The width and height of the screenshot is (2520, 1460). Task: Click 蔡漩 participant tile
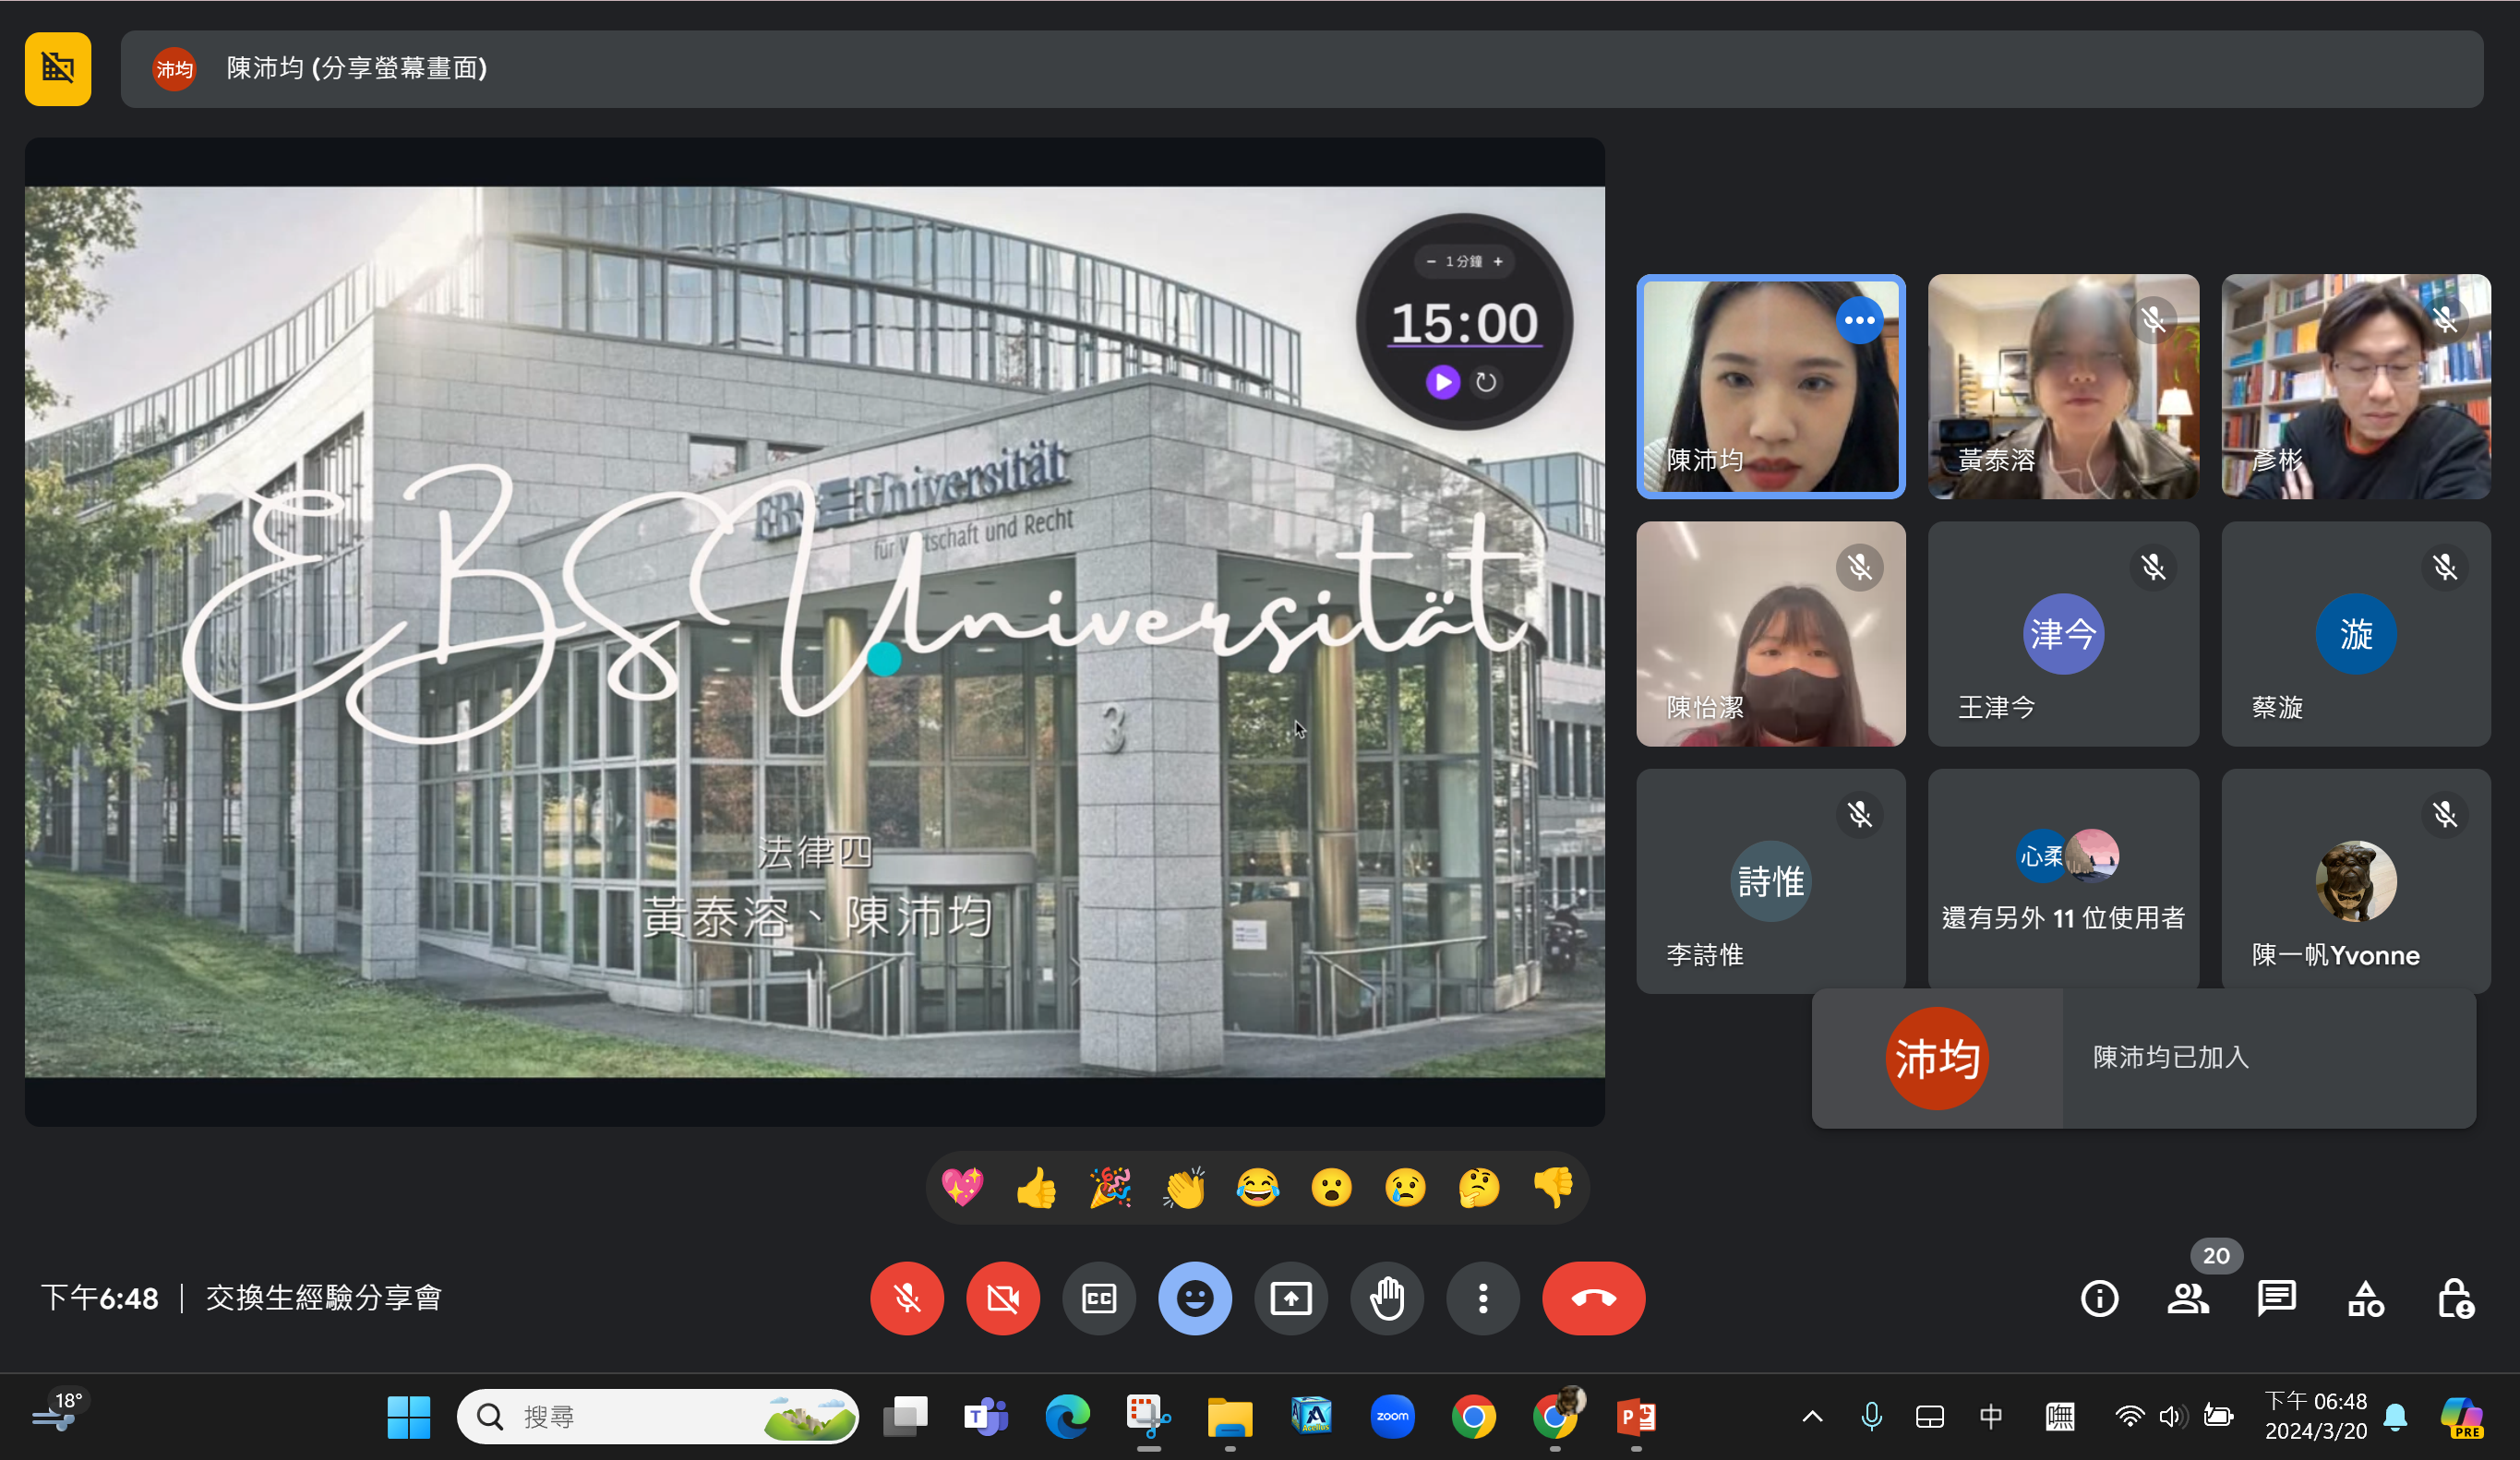tap(2356, 633)
